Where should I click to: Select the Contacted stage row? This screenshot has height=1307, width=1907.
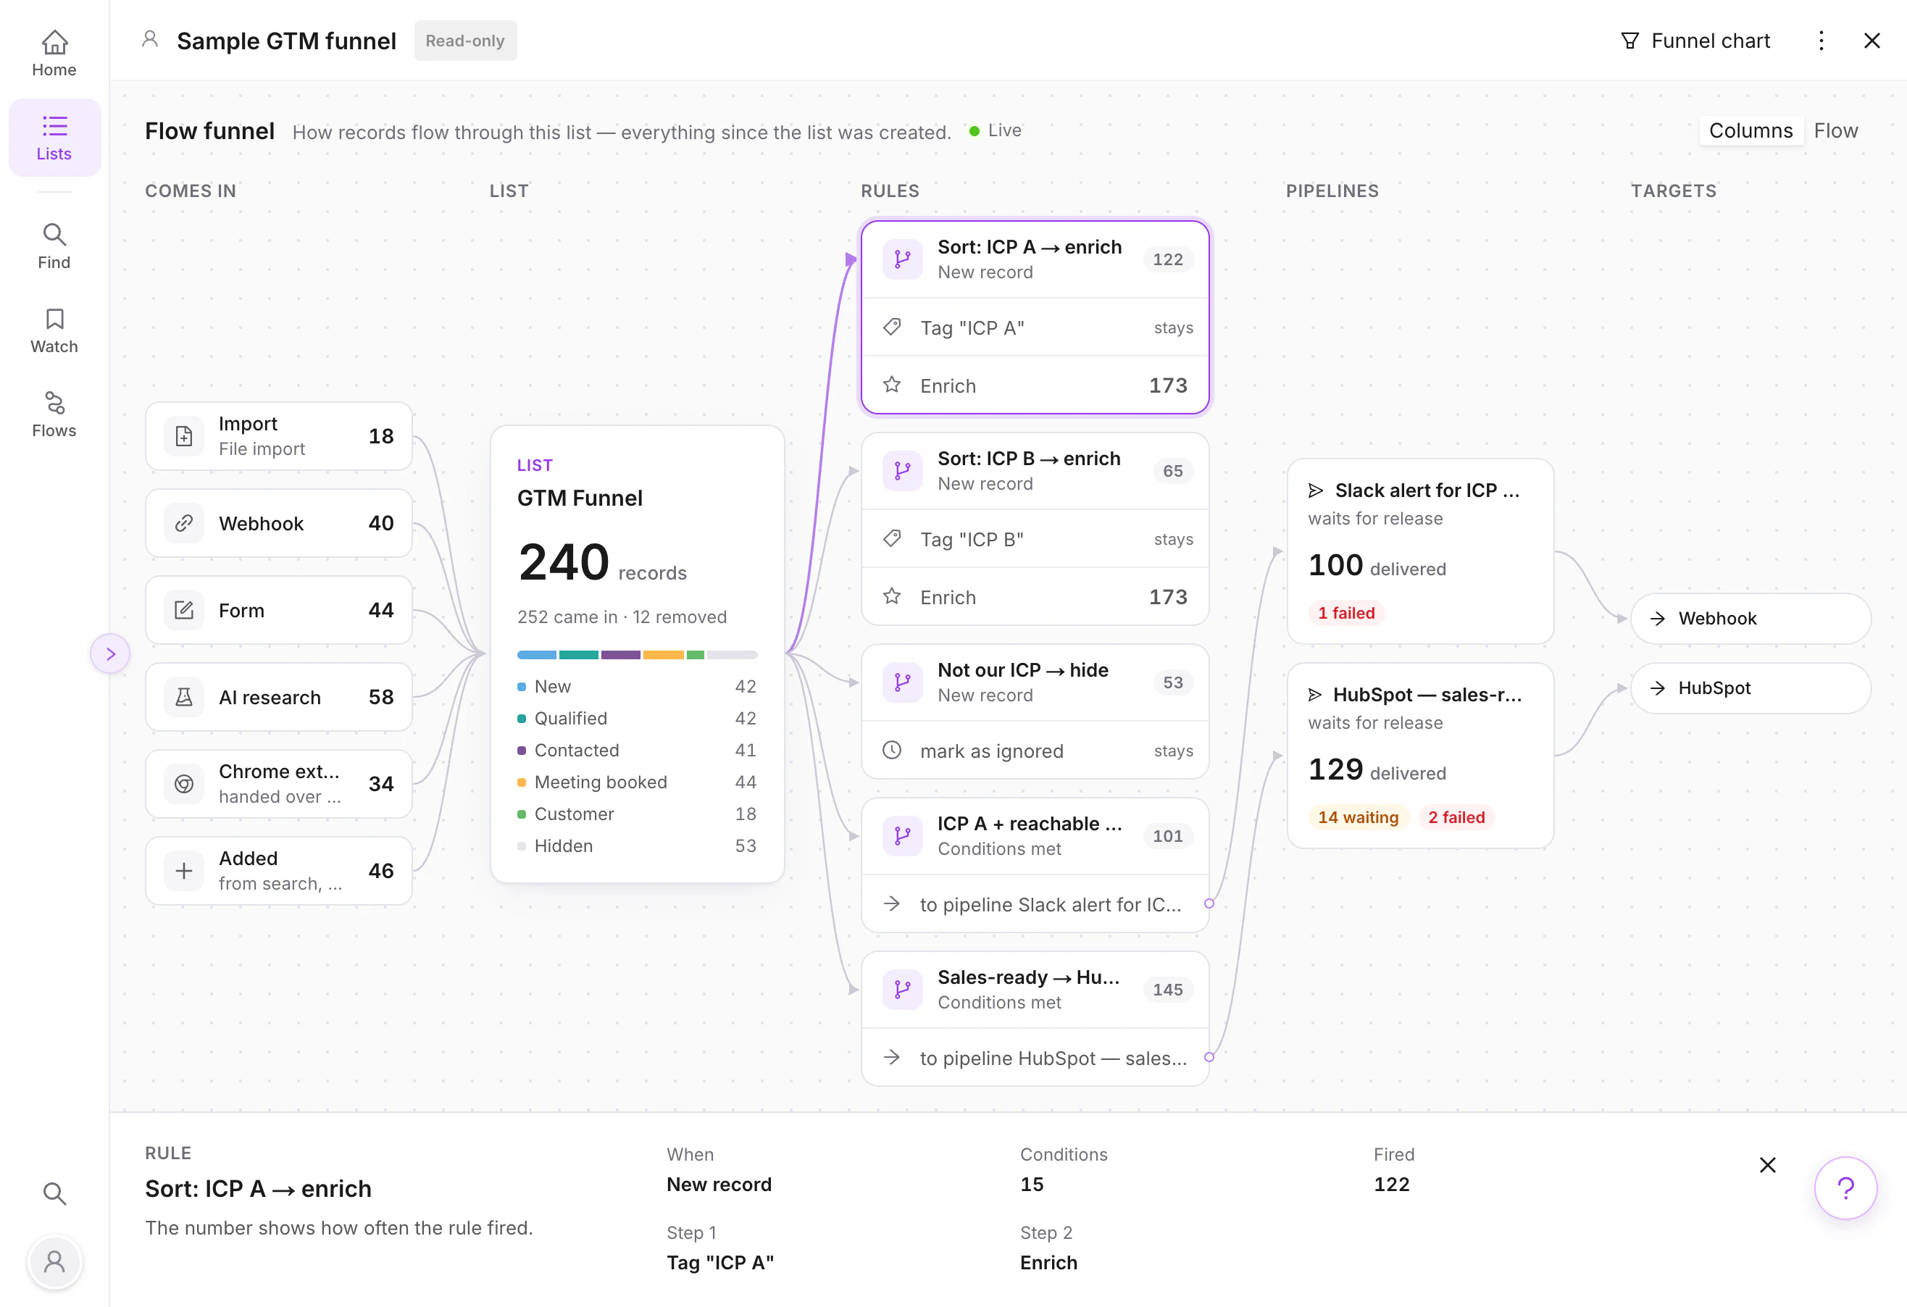pos(637,750)
